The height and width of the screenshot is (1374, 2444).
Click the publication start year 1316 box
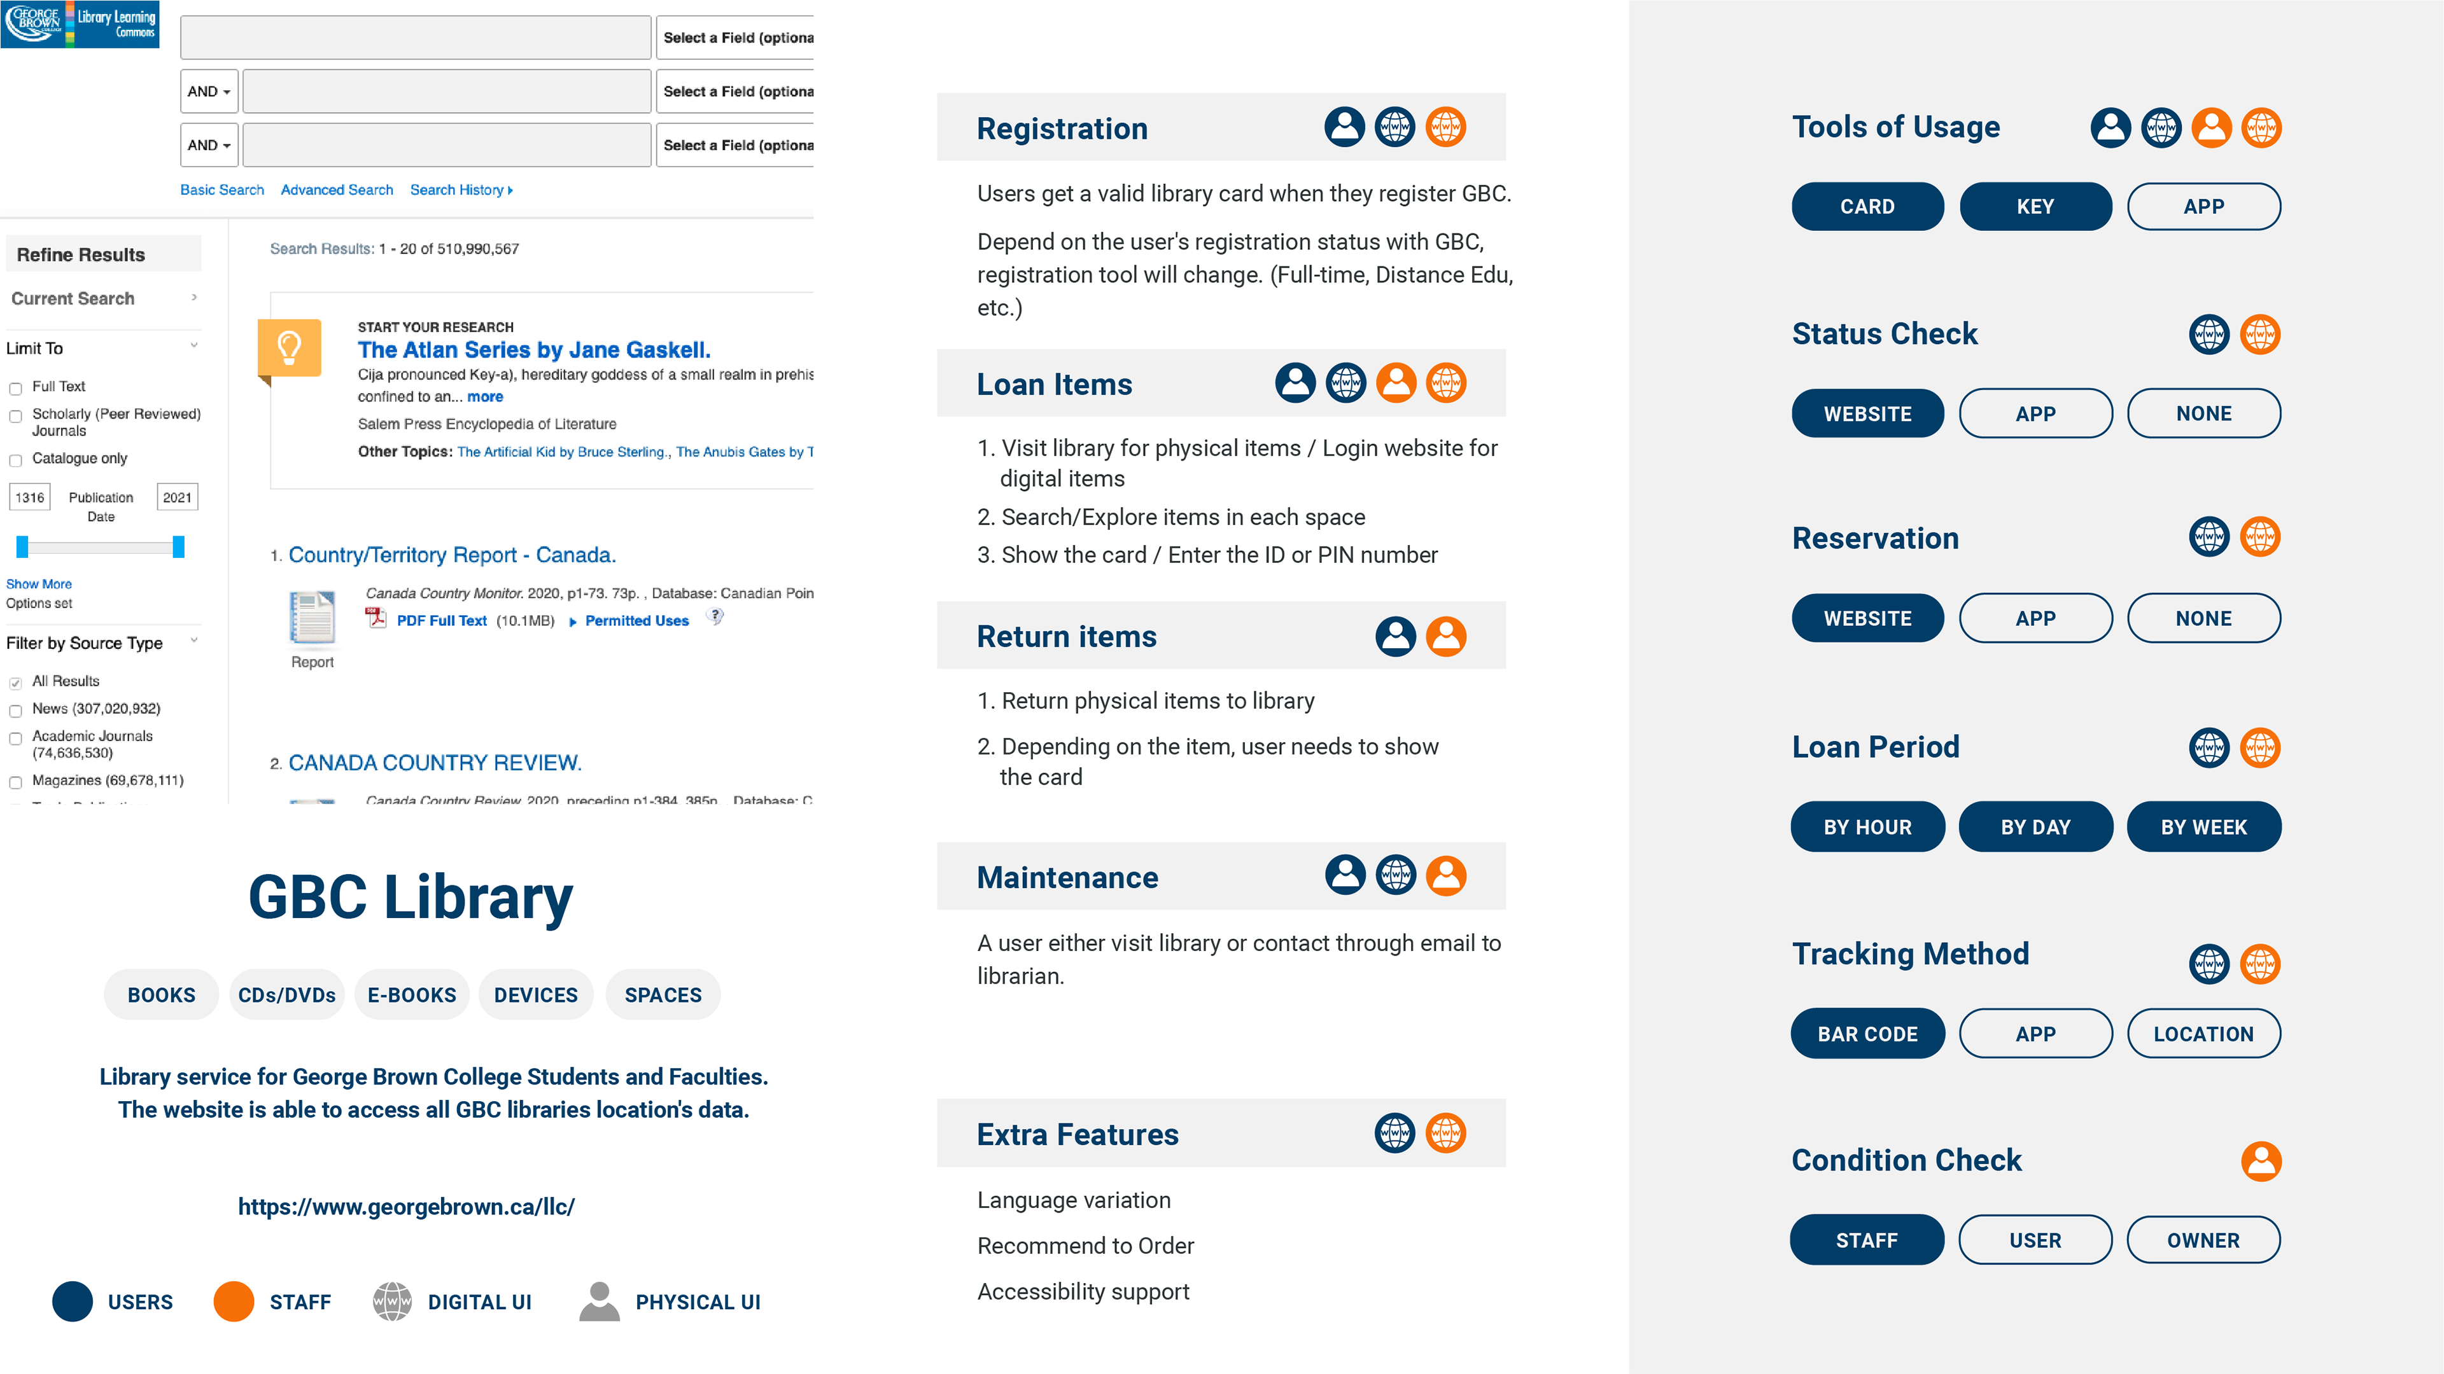29,497
